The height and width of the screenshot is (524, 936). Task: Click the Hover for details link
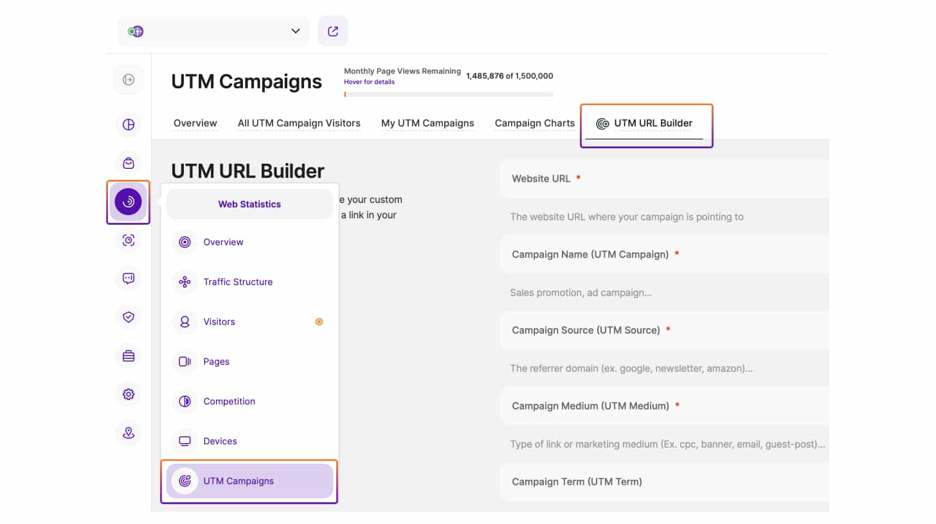pos(369,82)
